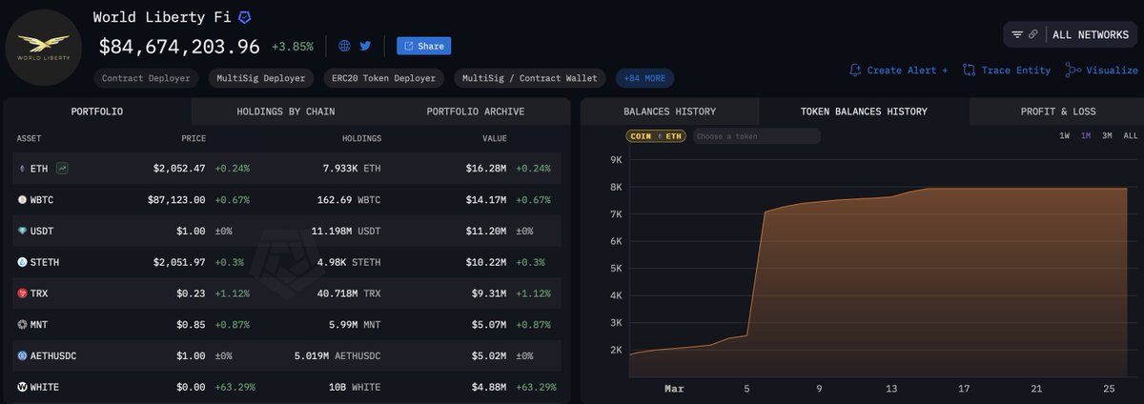Click the chart icon next to ETH

pos(62,169)
